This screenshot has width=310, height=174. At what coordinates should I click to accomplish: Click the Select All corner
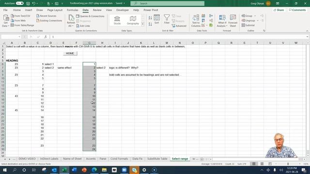pyautogui.click(x=3, y=43)
